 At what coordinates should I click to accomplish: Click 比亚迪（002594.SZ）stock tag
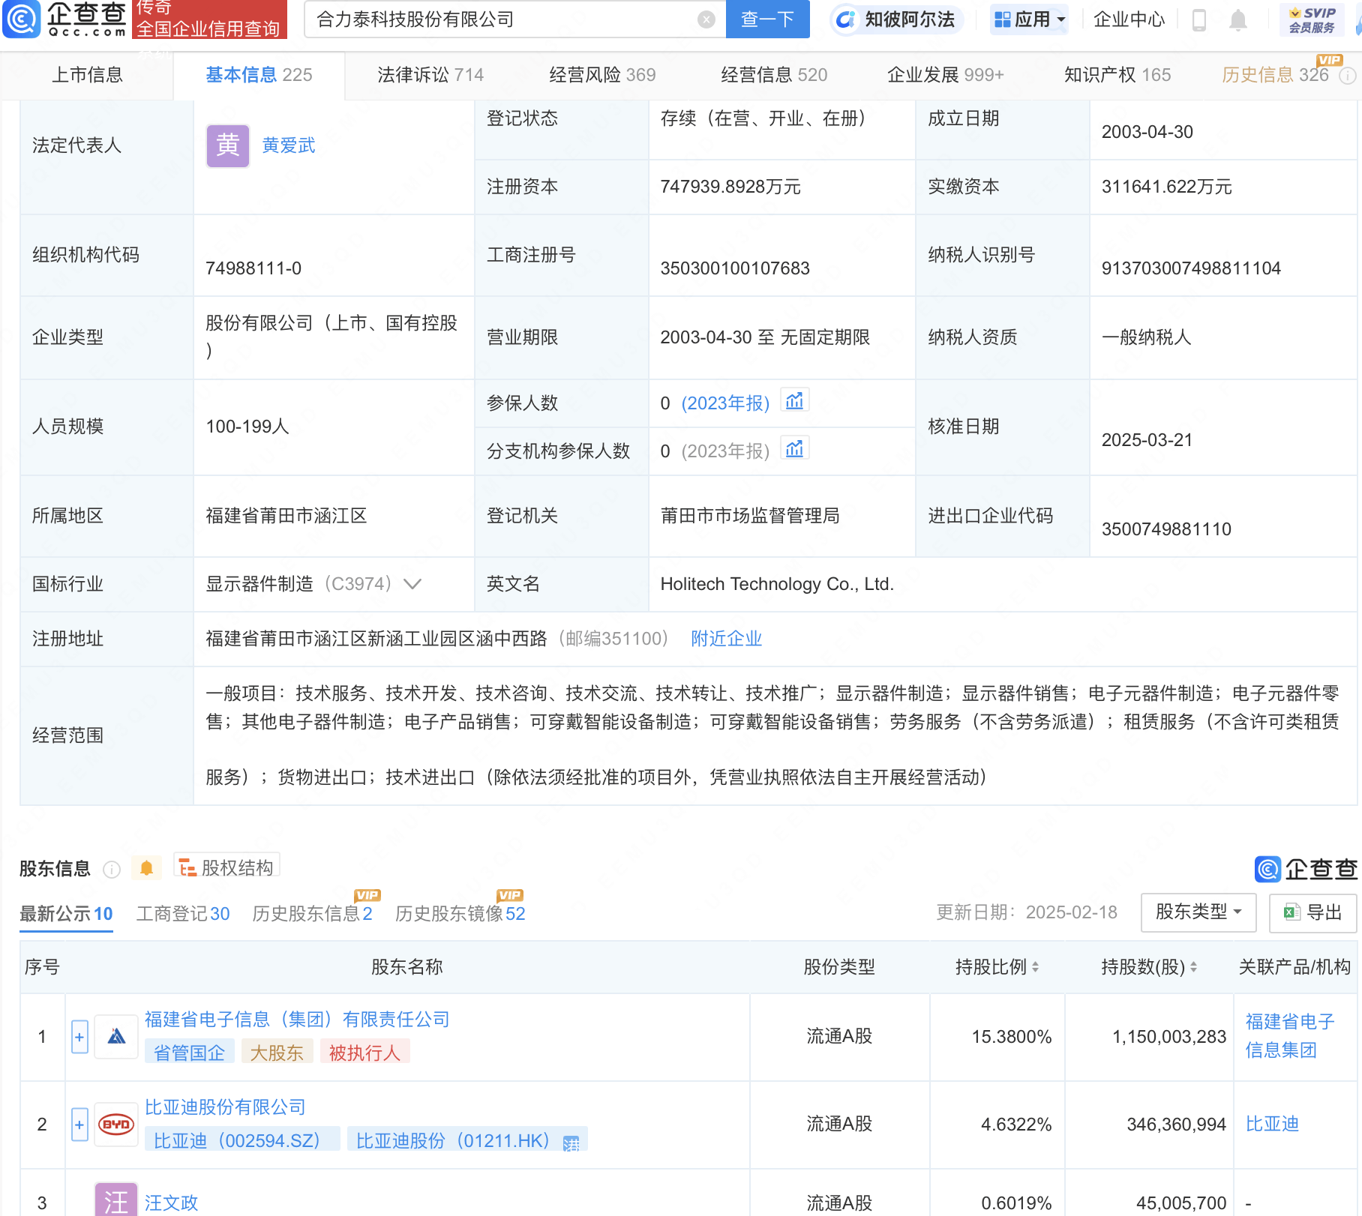[241, 1140]
